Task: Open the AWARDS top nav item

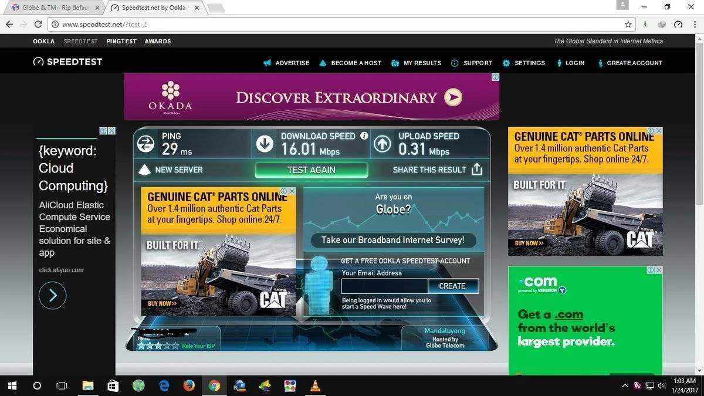Action: pyautogui.click(x=158, y=41)
